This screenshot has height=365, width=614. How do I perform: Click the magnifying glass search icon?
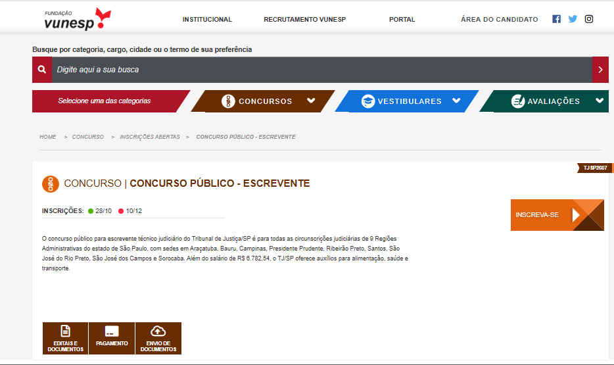42,70
